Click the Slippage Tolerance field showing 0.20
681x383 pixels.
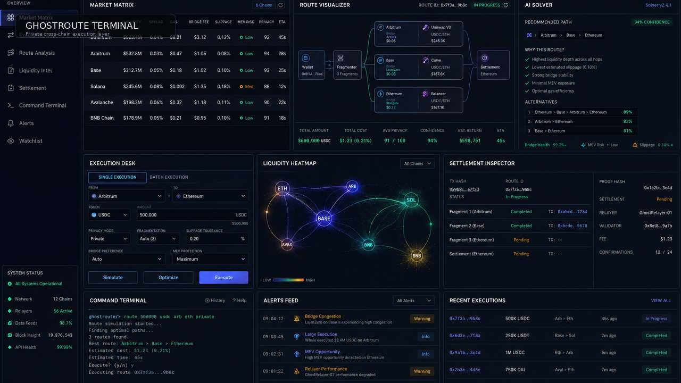(x=217, y=239)
